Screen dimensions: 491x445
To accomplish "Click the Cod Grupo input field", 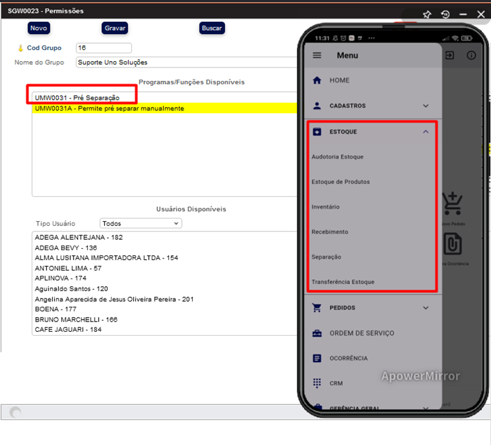I will (104, 48).
